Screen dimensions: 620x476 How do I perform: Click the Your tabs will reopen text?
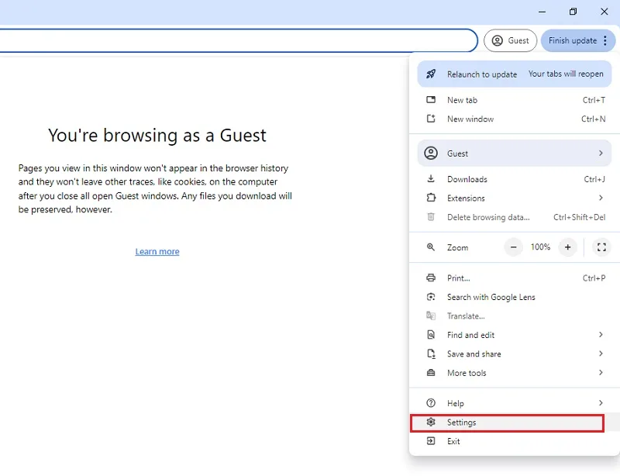coord(566,74)
